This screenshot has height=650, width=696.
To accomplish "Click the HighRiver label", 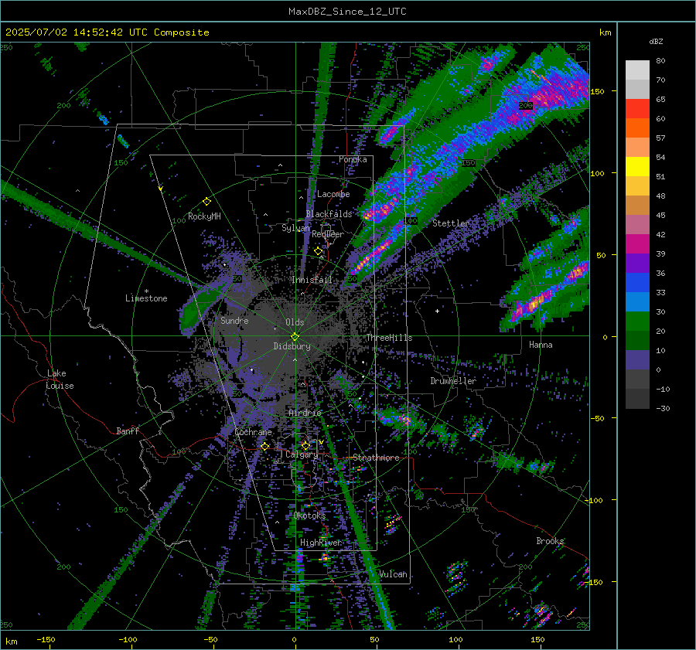I will [320, 543].
